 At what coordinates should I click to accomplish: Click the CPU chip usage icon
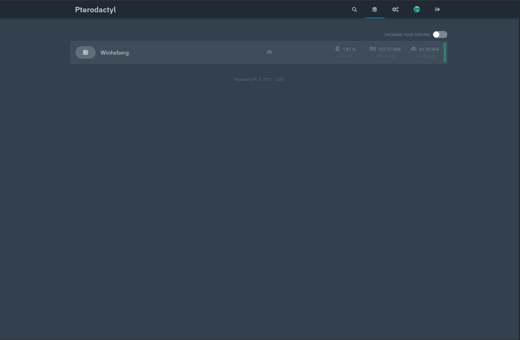338,49
